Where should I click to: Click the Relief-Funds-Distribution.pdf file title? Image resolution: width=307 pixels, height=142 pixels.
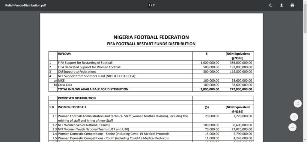[23, 5]
